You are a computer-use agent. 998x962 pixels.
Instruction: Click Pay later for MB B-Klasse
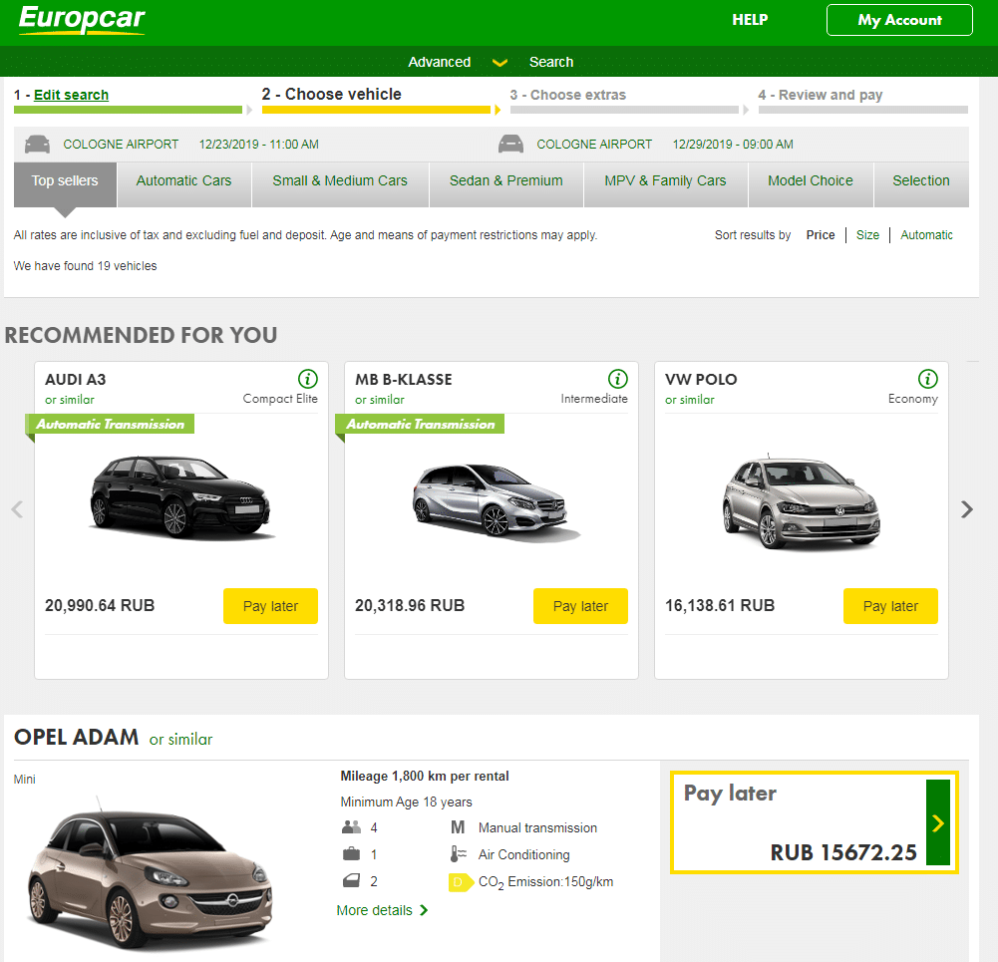click(580, 606)
